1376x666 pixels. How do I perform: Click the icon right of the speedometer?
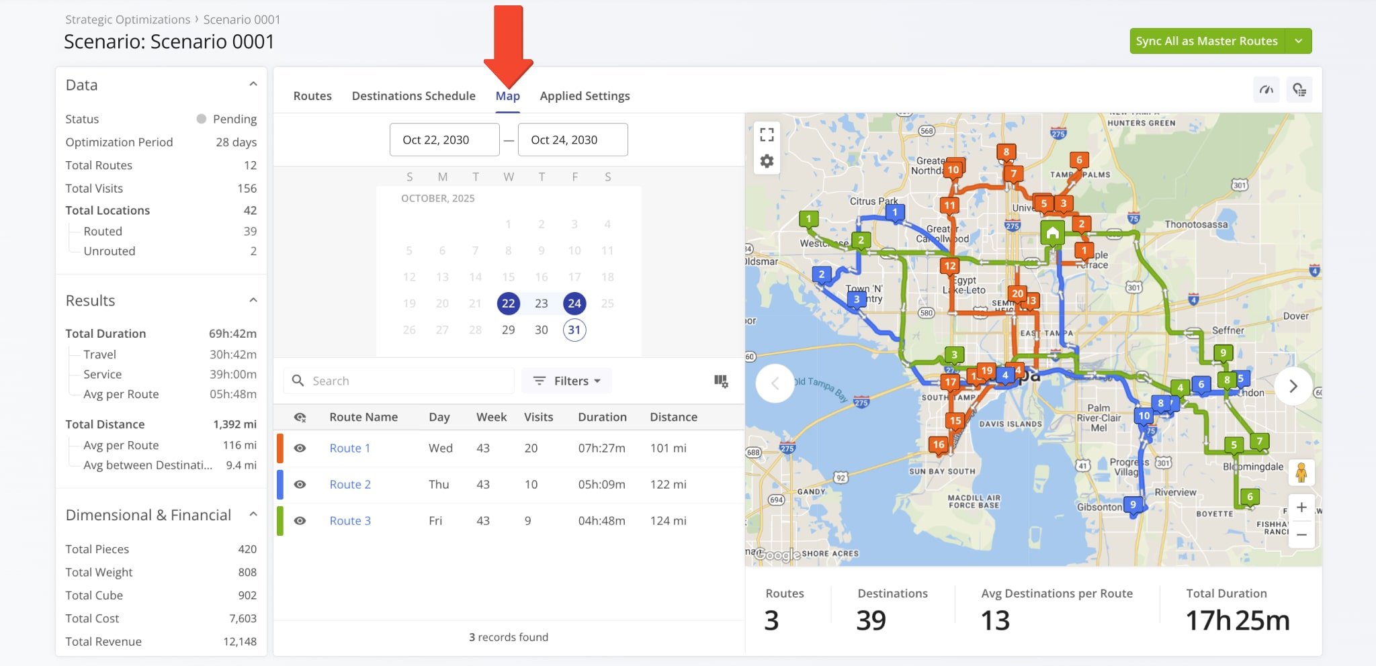coord(1299,90)
